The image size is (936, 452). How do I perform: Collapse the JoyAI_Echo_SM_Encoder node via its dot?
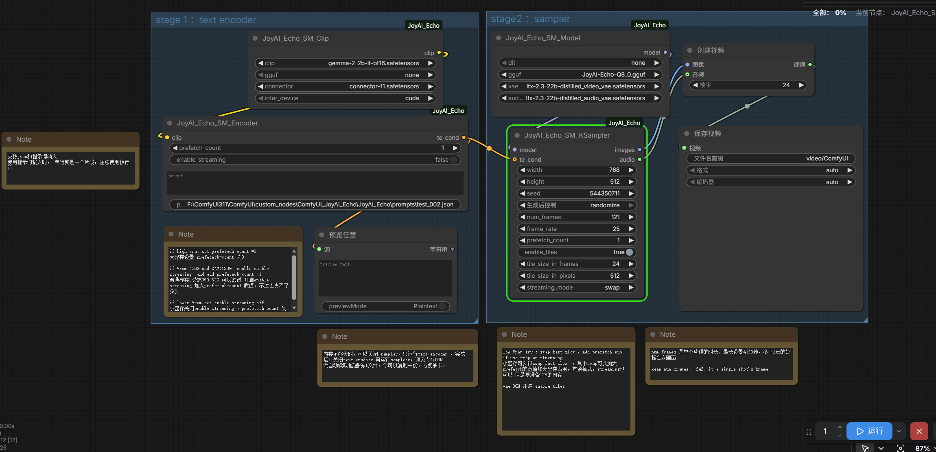click(170, 123)
